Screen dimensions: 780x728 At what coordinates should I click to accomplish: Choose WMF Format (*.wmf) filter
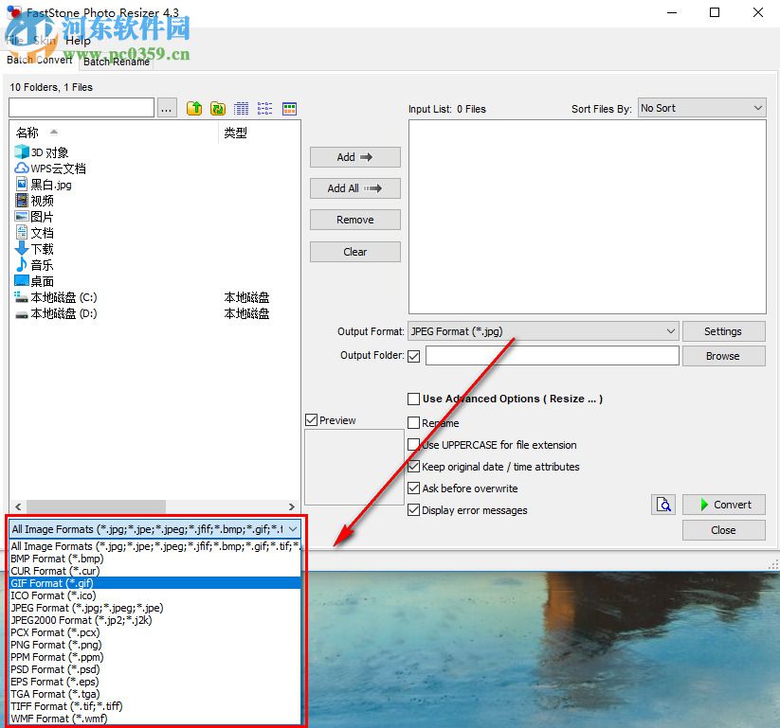click(155, 719)
